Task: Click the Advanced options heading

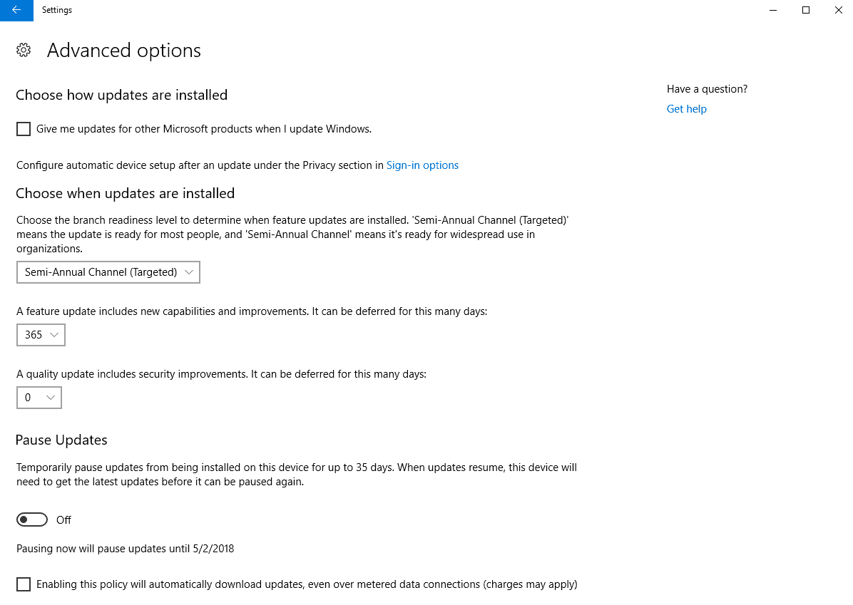Action: [124, 51]
